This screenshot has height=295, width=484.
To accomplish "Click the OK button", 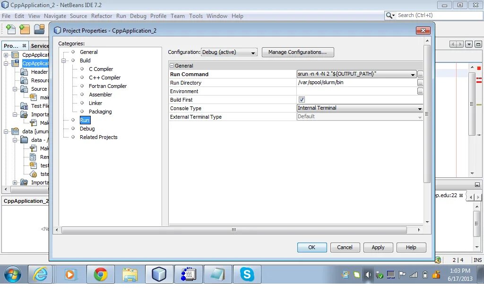I will click(x=312, y=247).
